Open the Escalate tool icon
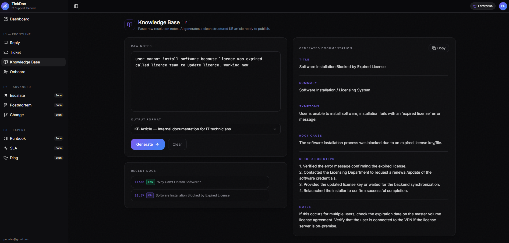Image resolution: width=509 pixels, height=243 pixels. click(6, 95)
